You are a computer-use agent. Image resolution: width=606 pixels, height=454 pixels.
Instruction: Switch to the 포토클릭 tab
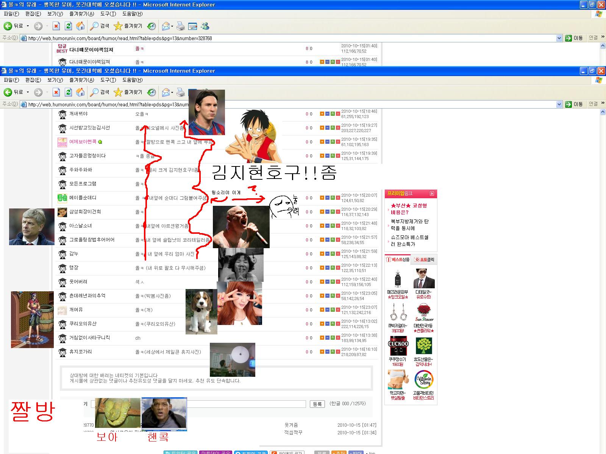tap(424, 260)
